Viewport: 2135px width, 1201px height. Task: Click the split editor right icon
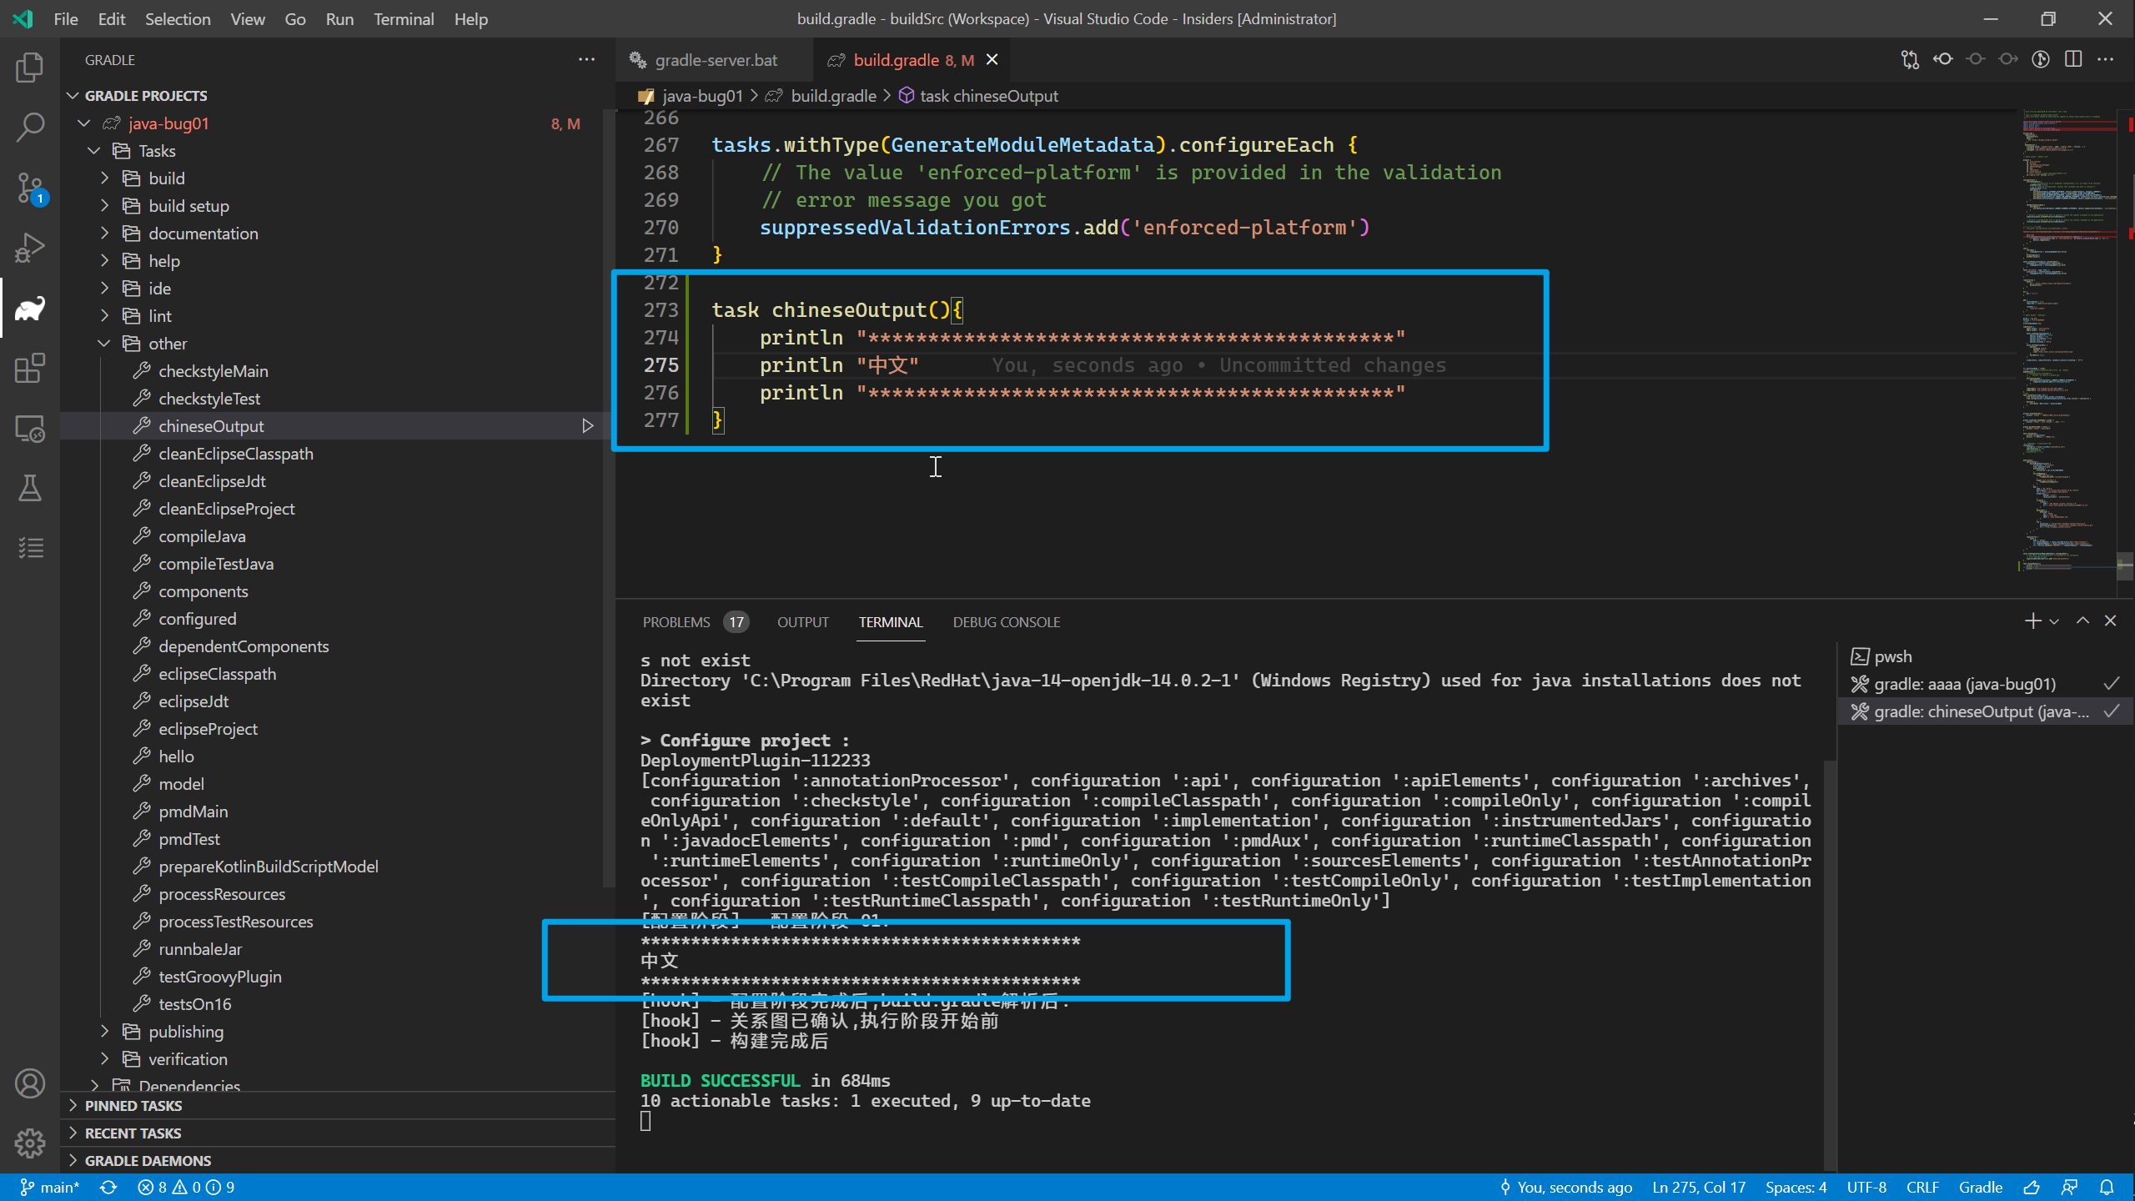2073,59
